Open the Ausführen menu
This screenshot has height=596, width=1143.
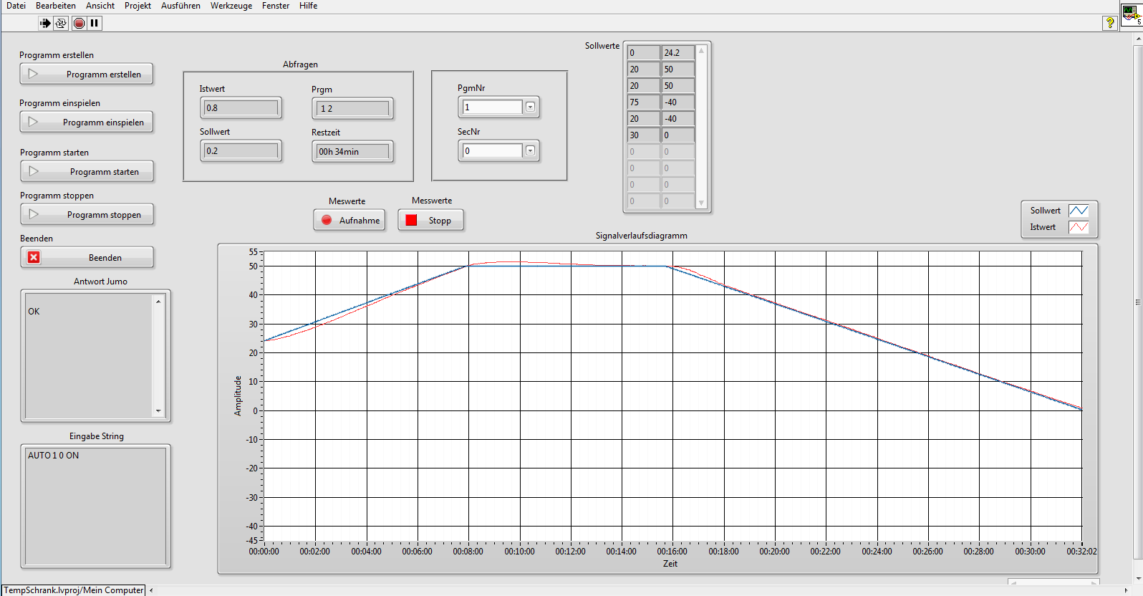pos(180,6)
